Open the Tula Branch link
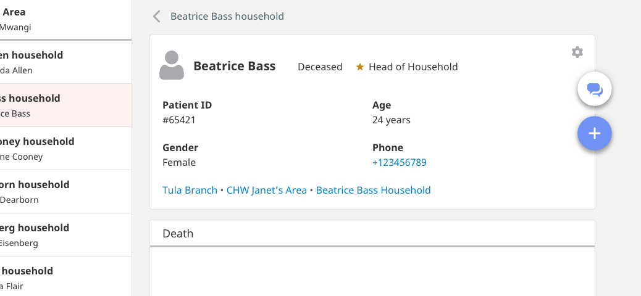 click(190, 190)
